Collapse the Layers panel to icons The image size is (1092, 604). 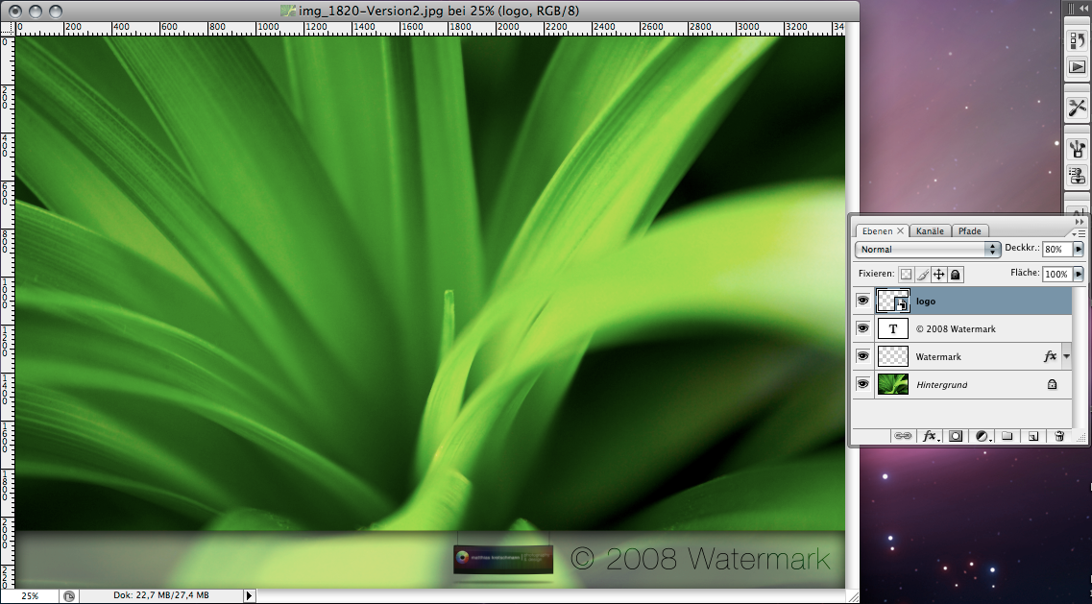pos(1080,222)
